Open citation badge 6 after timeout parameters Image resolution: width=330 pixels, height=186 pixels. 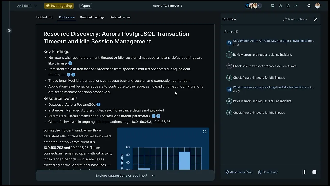click(x=158, y=116)
